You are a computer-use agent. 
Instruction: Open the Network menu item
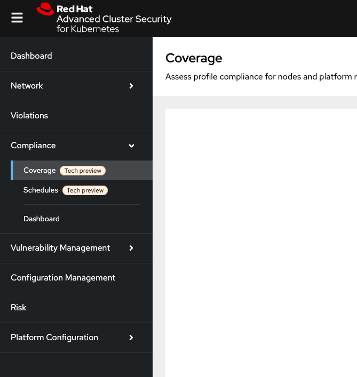[x=27, y=86]
